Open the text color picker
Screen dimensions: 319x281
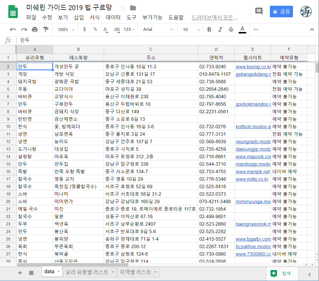pyautogui.click(x=242, y=29)
